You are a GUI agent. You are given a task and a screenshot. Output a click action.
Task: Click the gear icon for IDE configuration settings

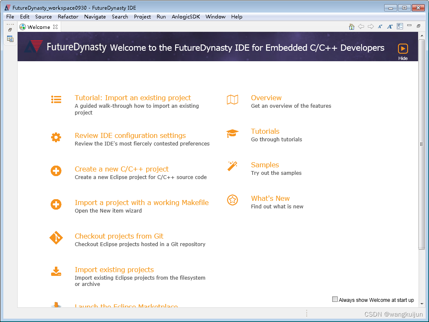[x=56, y=137]
